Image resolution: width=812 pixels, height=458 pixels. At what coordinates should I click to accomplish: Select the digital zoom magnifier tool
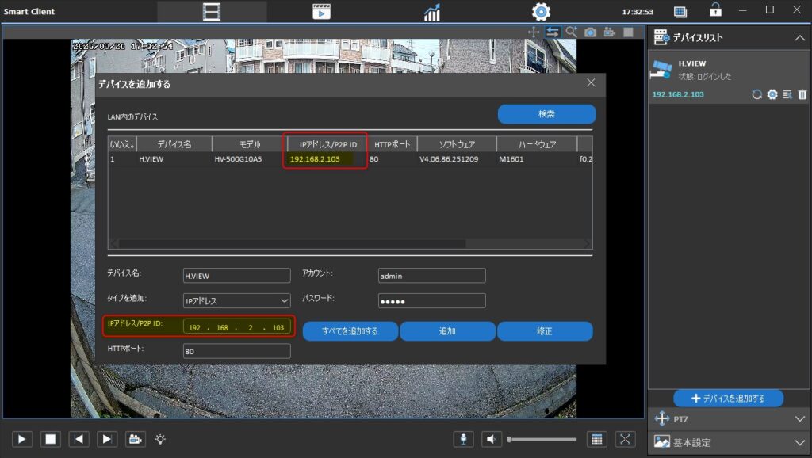(x=571, y=32)
